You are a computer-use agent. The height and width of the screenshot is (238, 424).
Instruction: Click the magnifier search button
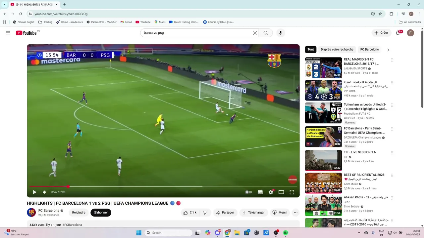pos(266,33)
